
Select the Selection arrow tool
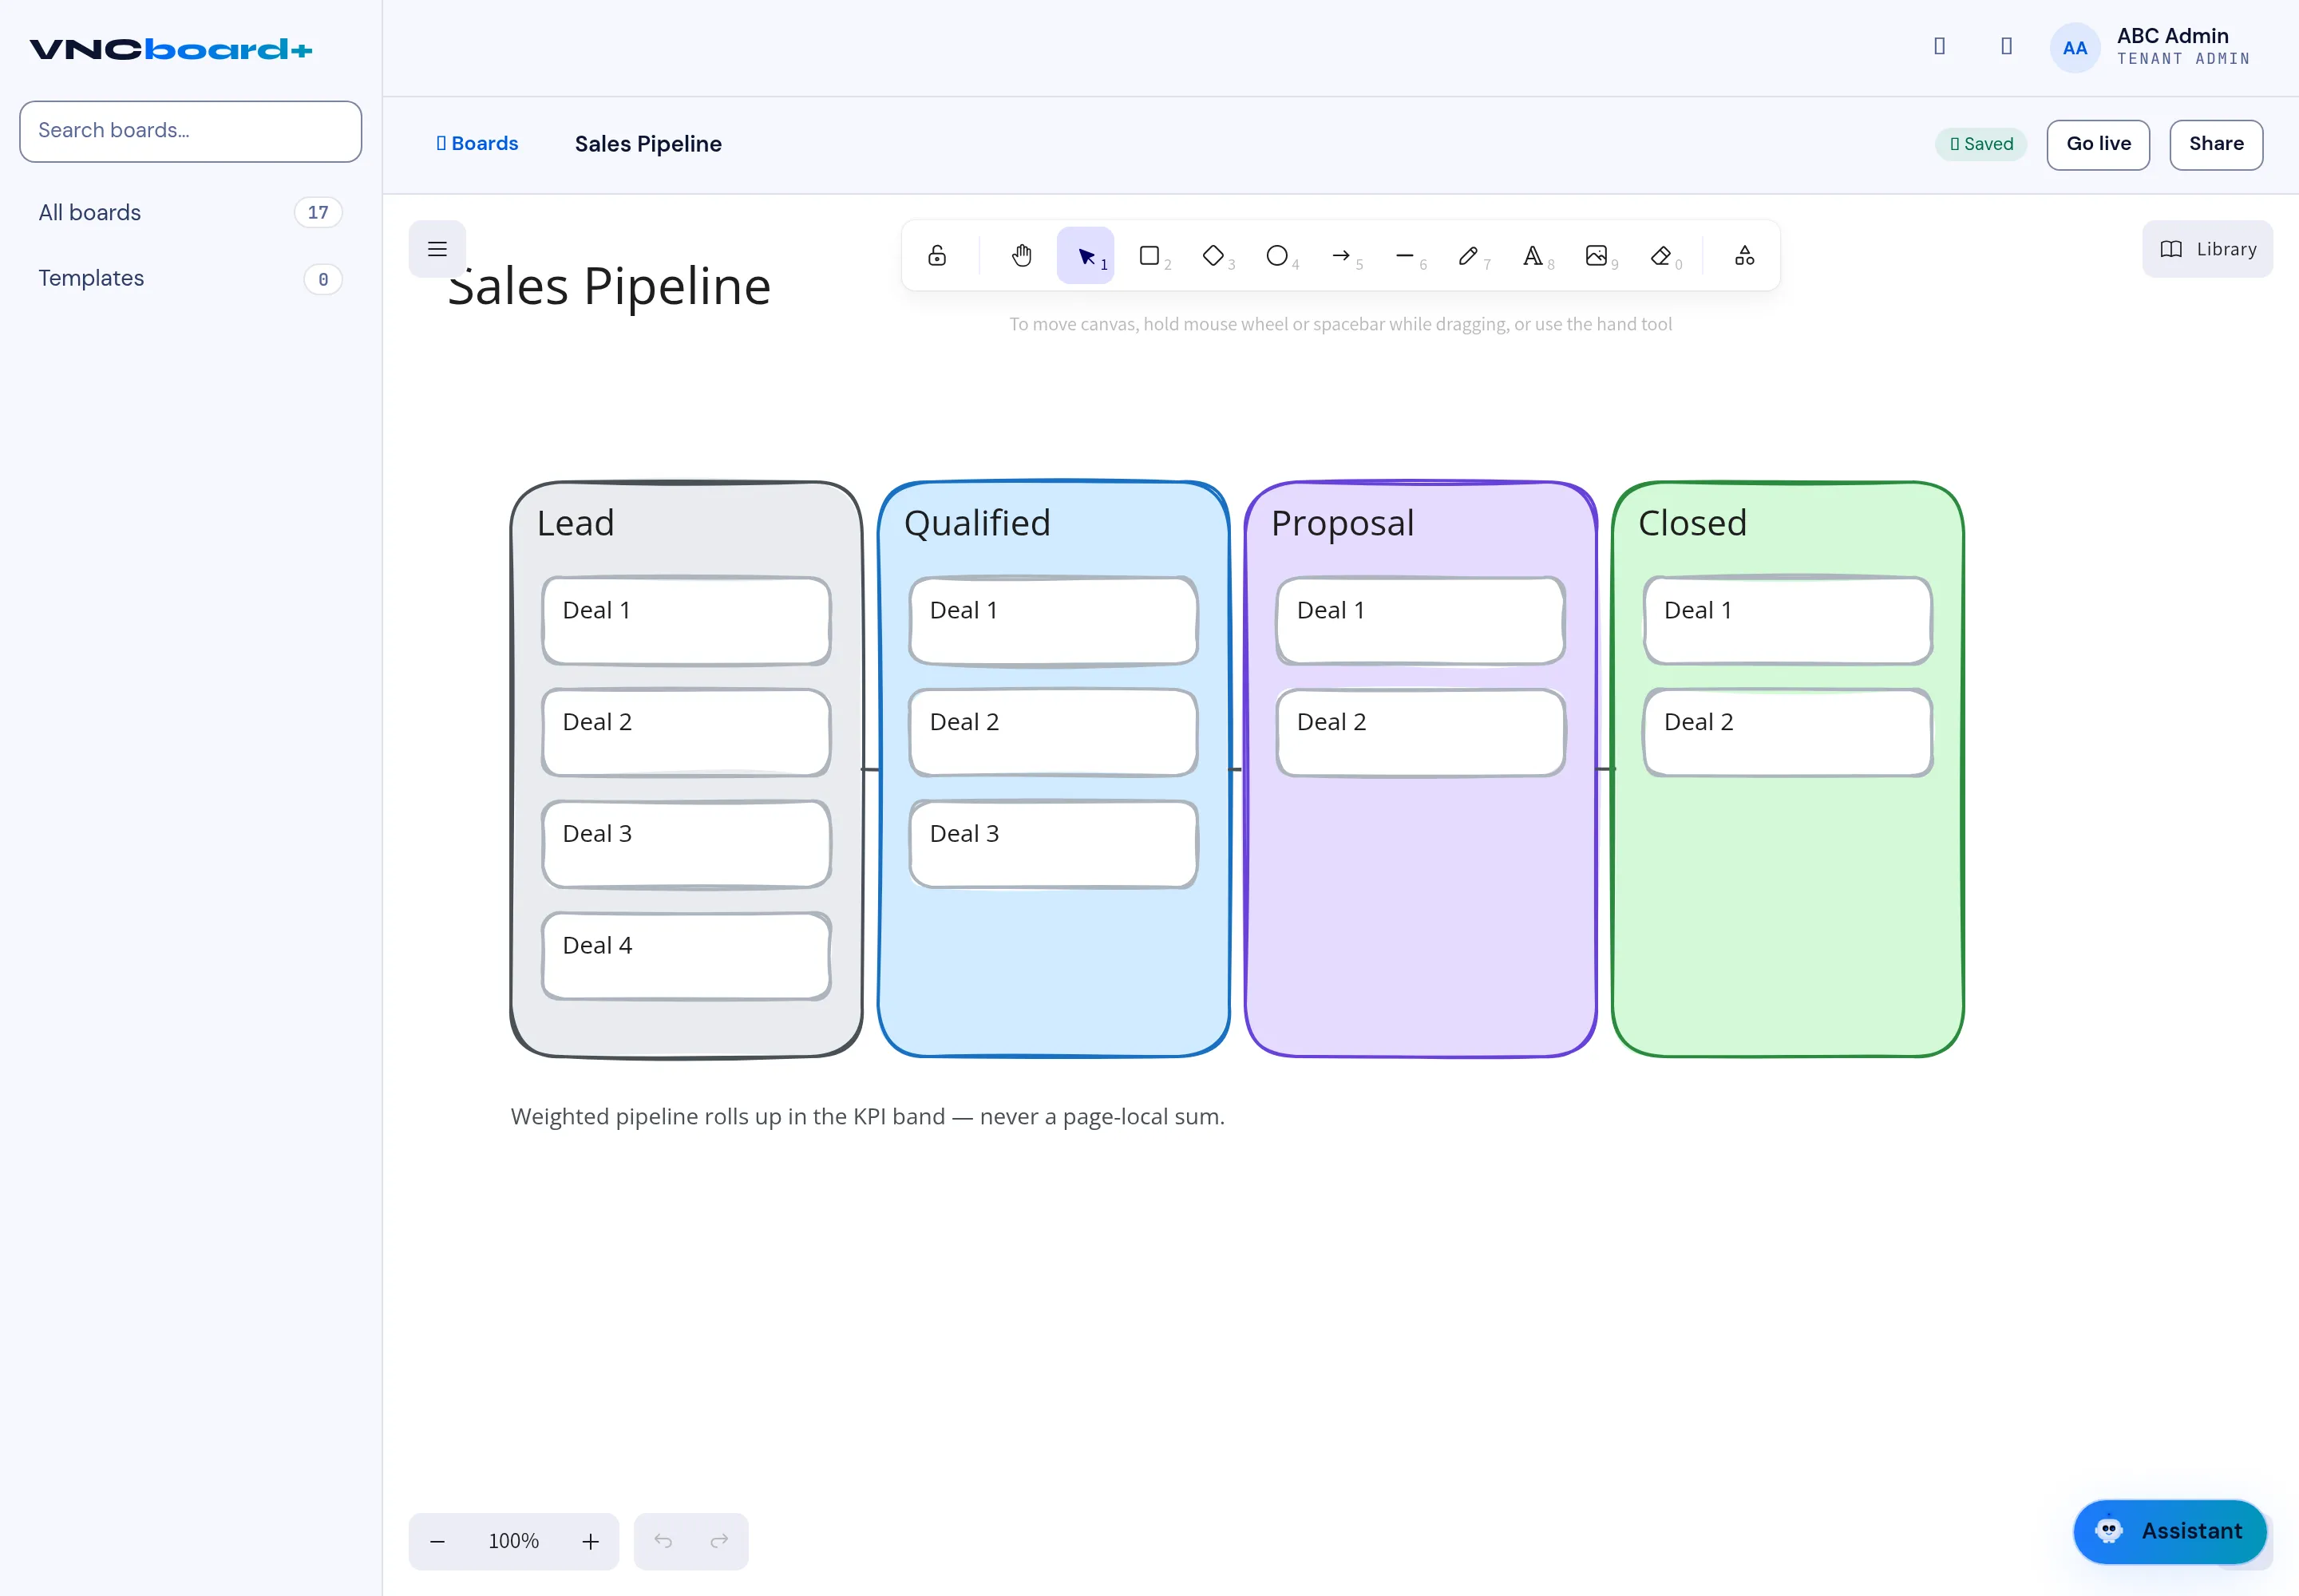(x=1086, y=256)
